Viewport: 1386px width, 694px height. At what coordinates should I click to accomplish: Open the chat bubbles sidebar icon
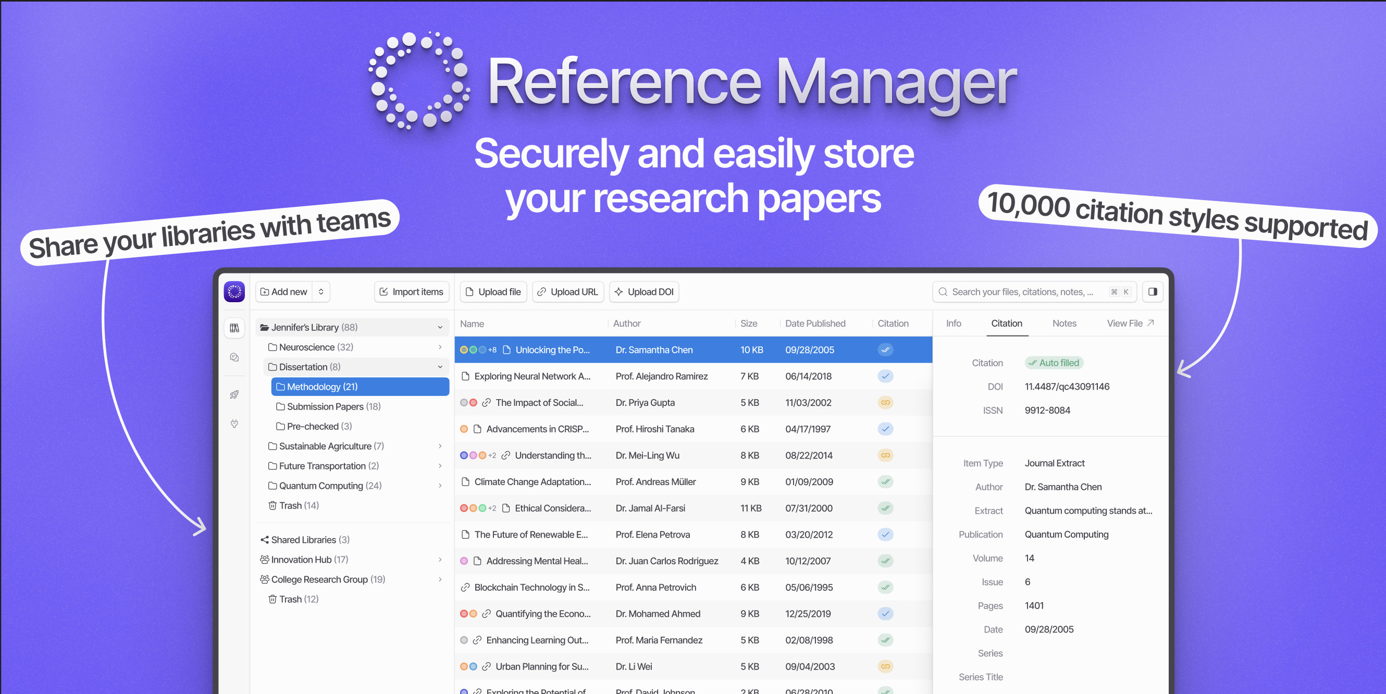234,357
